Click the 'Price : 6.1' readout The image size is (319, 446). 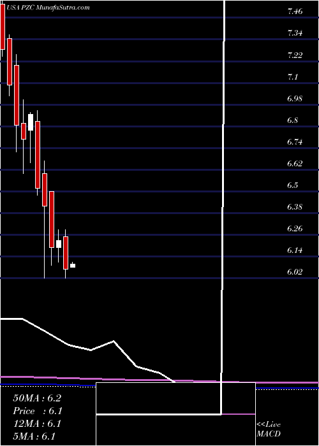[x=38, y=411]
